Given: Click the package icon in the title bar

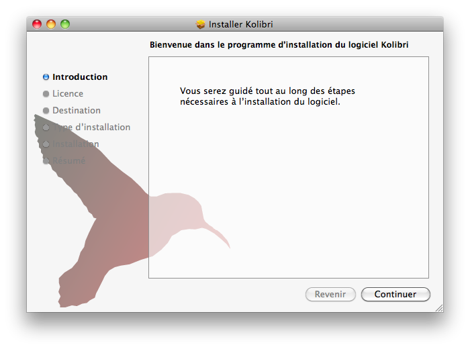Looking at the screenshot, I should coord(201,24).
